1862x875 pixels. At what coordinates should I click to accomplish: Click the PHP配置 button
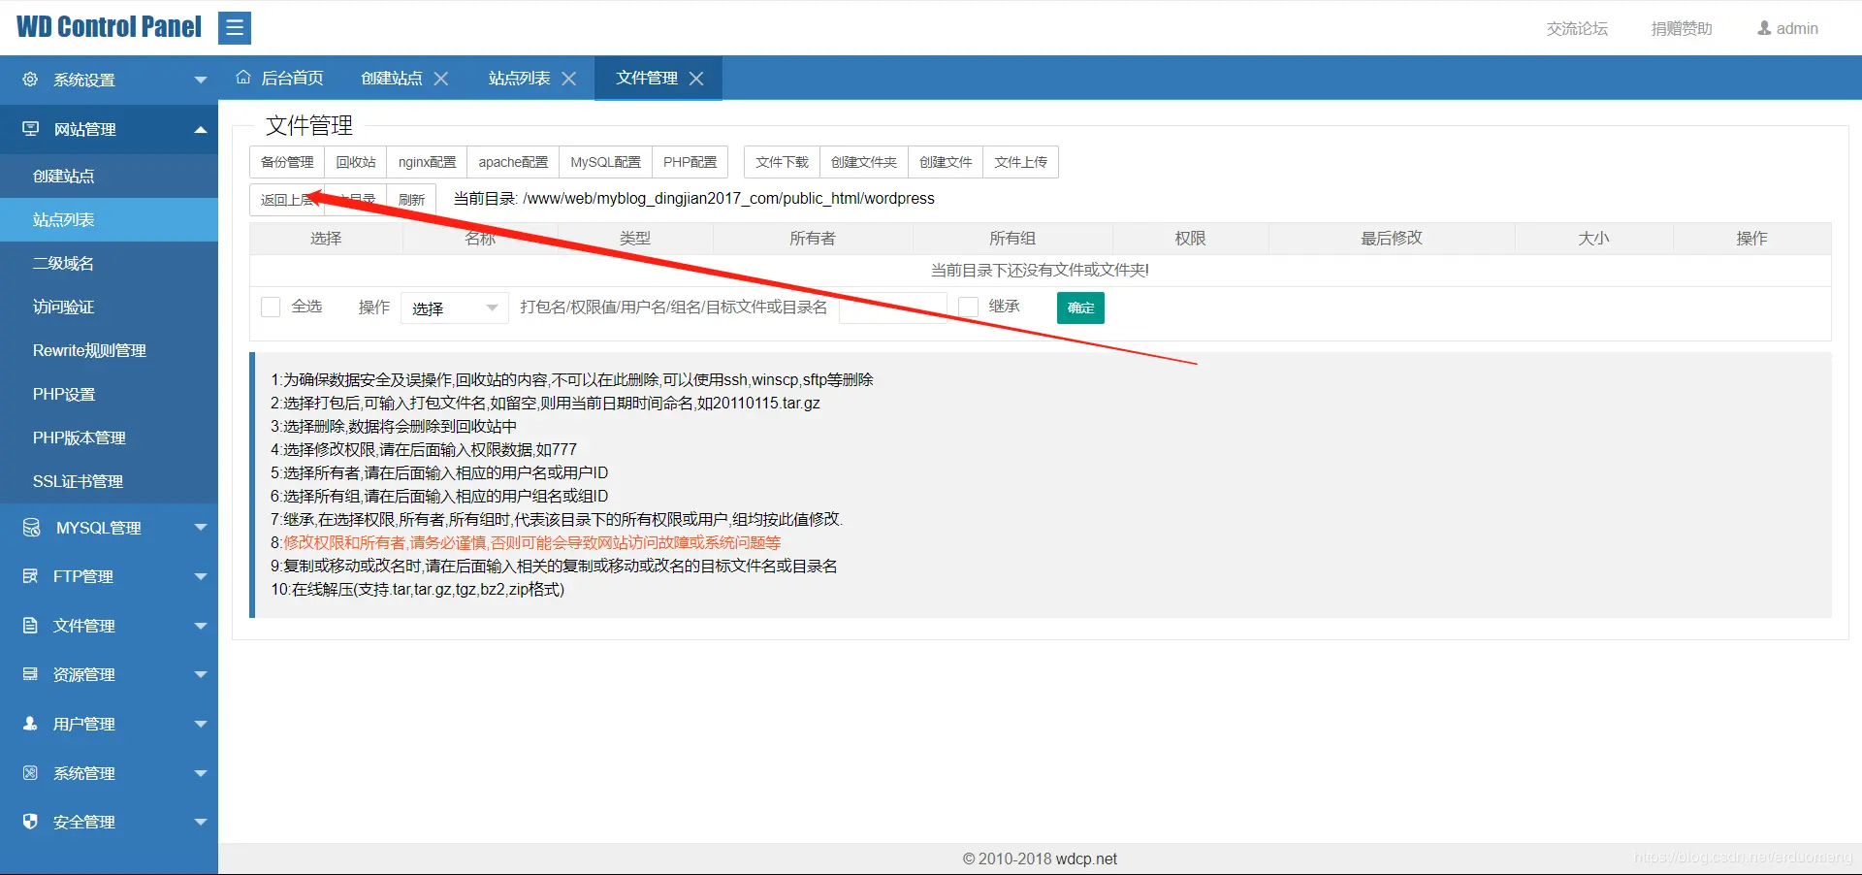tap(690, 162)
